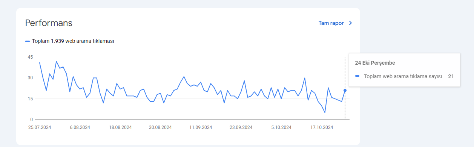Click the 17.10.2024 axis date label

click(x=322, y=127)
